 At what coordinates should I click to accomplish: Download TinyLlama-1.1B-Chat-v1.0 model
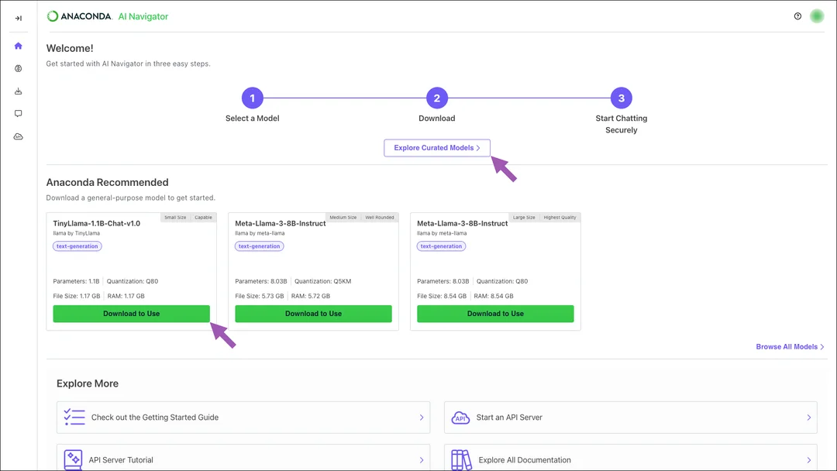(x=131, y=314)
